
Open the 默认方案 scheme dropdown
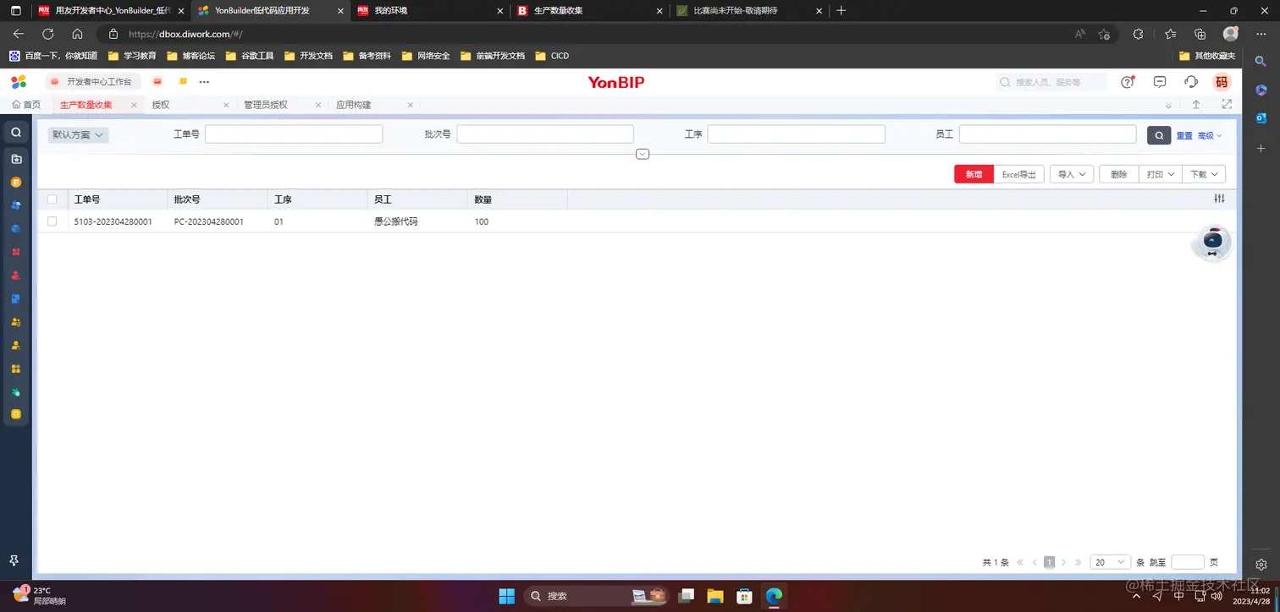point(78,134)
